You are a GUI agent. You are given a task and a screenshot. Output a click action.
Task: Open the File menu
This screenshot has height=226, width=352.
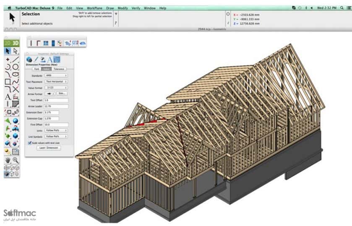tap(60, 8)
